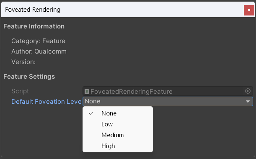Click the FoveatedRenderingFeature script field

168,91
